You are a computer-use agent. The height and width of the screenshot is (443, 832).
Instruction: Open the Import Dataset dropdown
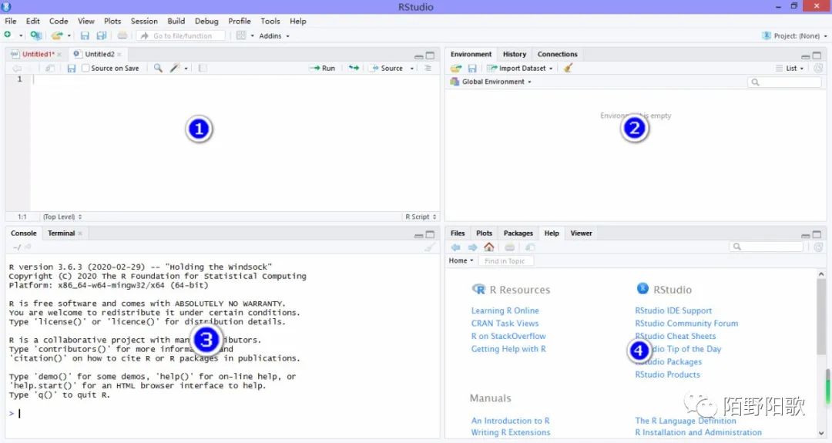(x=520, y=68)
